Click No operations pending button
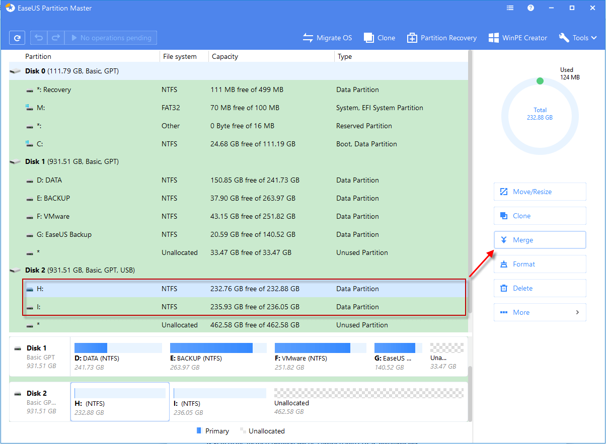Viewport: 606px width, 444px height. click(x=111, y=38)
